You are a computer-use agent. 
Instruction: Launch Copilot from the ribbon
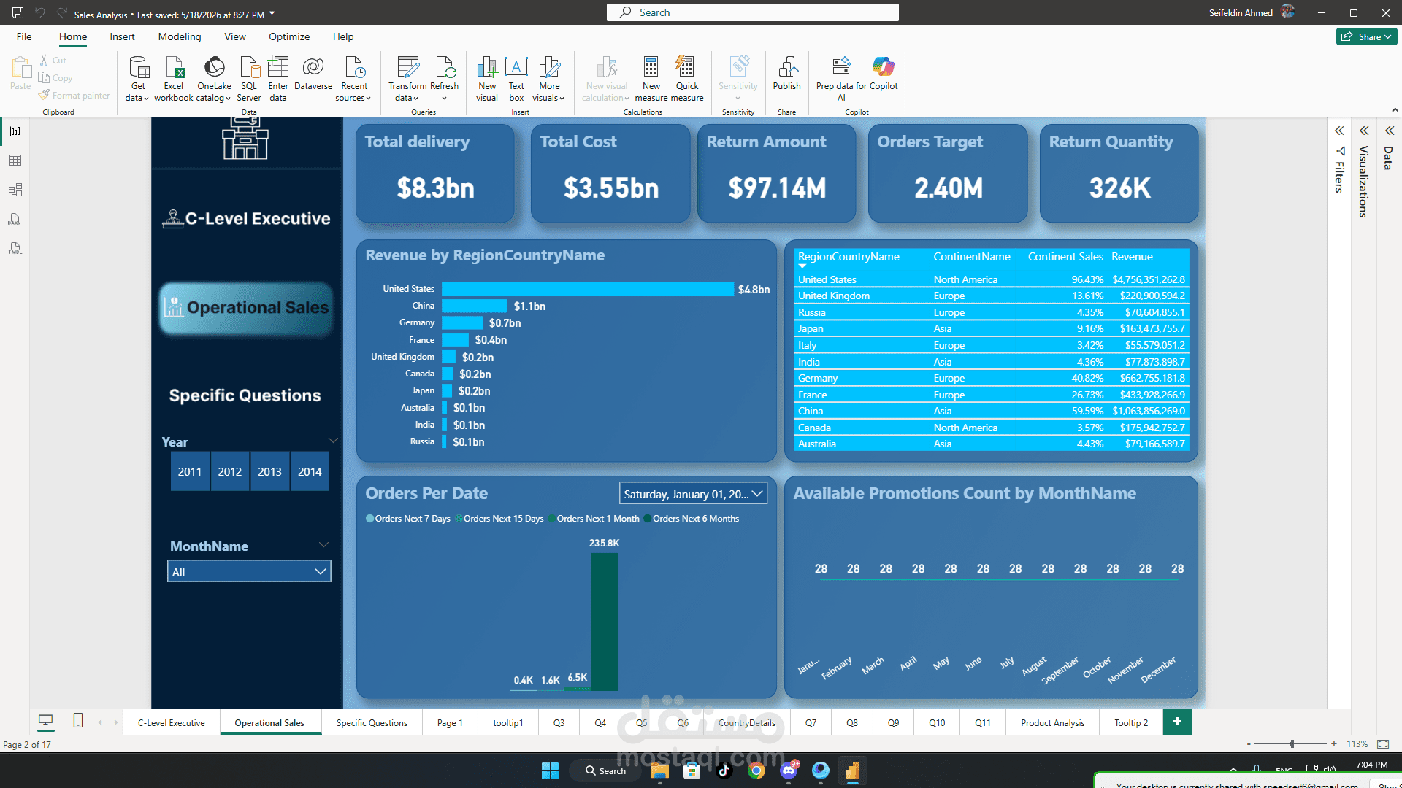tap(884, 74)
